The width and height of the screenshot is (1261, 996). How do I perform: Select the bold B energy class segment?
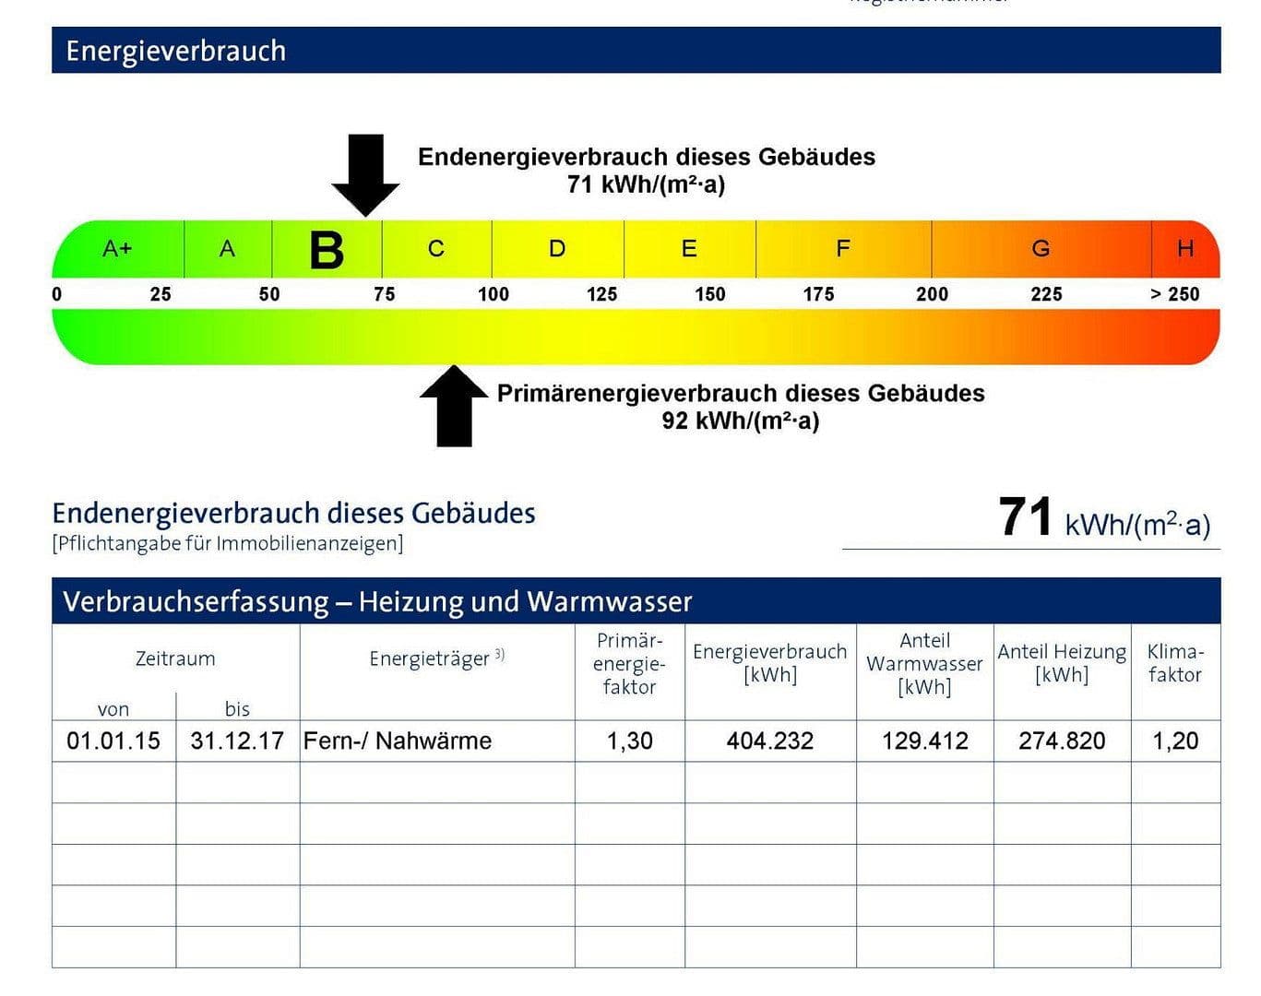pyautogui.click(x=327, y=249)
